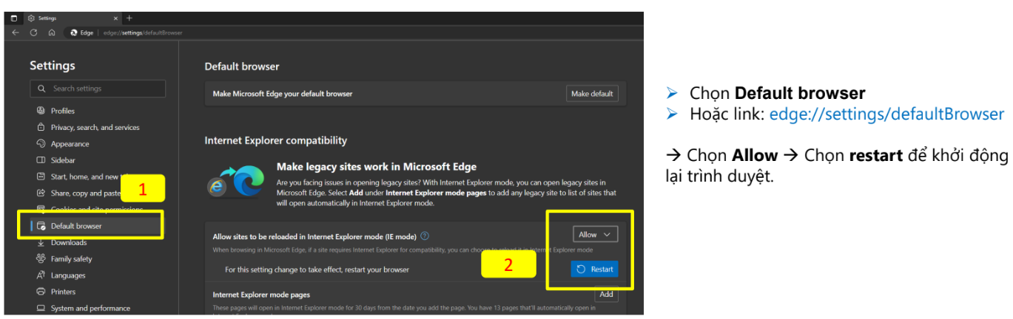The width and height of the screenshot is (1013, 319).
Task: Click the help icon beside IE mode label
Action: click(425, 236)
